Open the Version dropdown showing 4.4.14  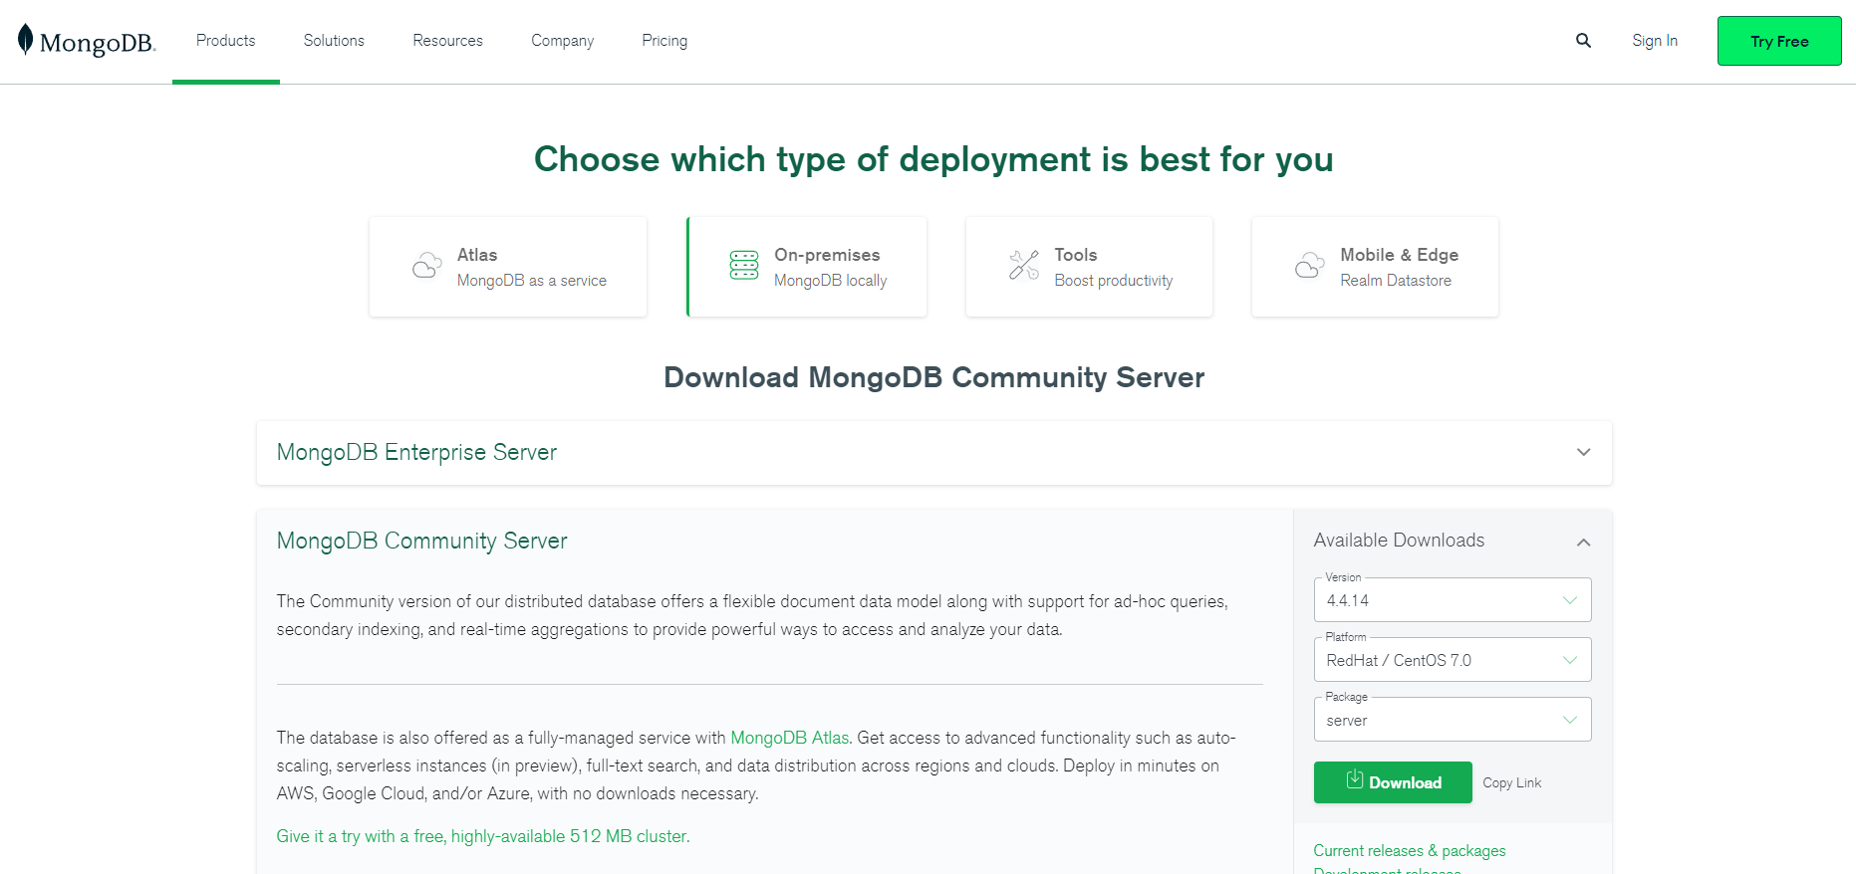(1453, 600)
